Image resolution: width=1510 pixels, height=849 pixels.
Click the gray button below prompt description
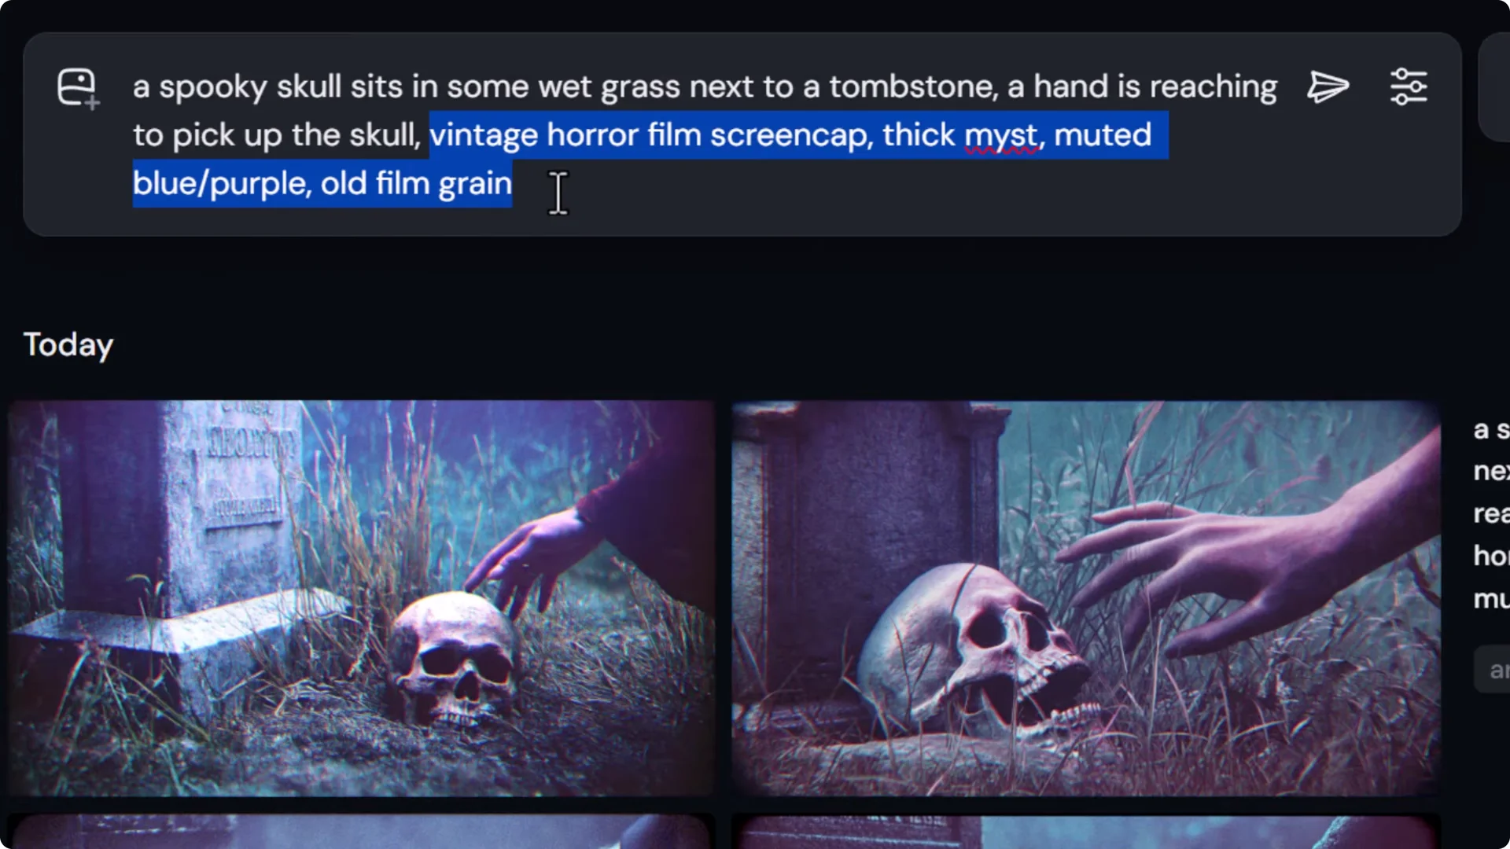point(1492,670)
